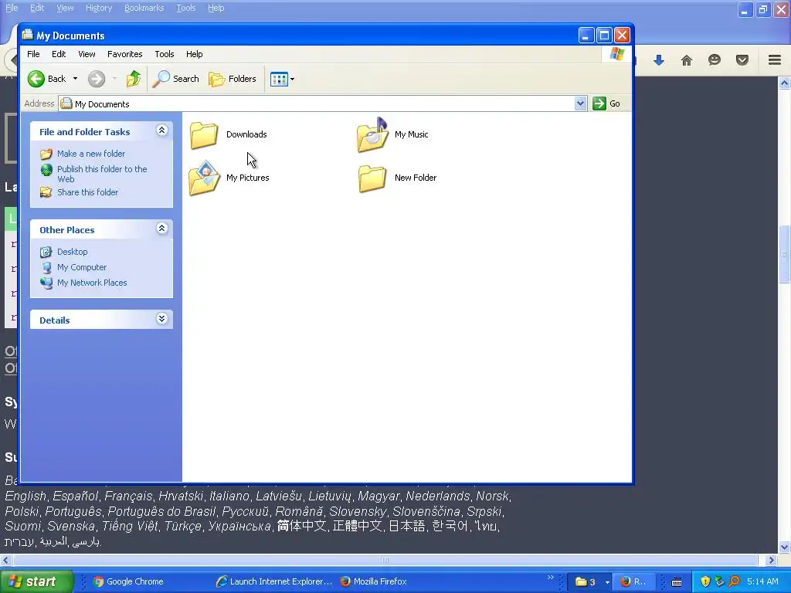Open the Help menu in My Documents
The image size is (791, 593).
[x=194, y=54]
